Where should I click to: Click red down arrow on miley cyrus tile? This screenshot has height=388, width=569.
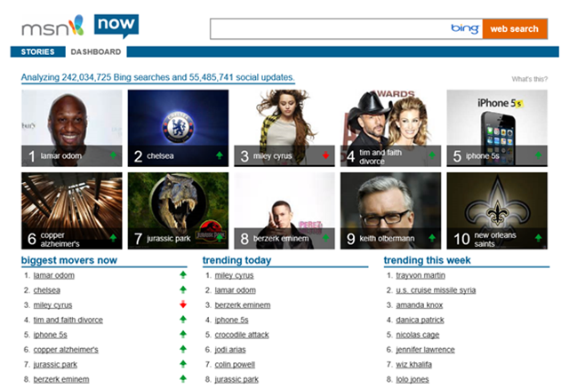coord(325,155)
